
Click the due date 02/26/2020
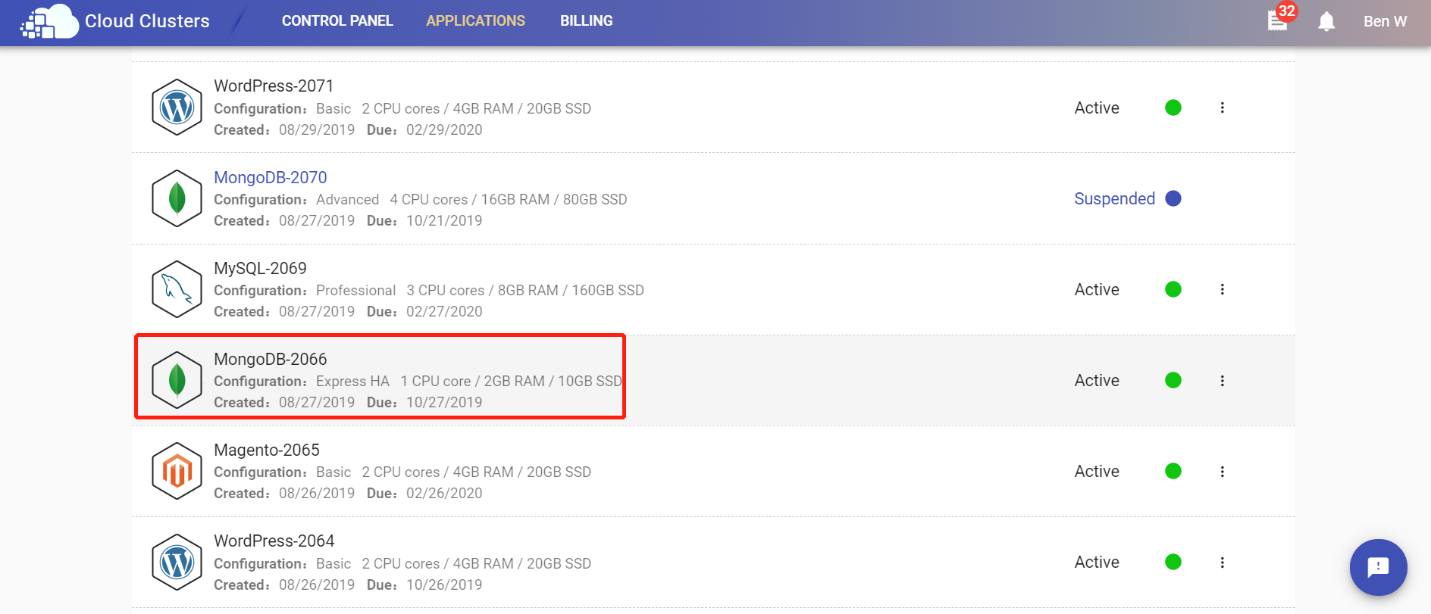(444, 493)
